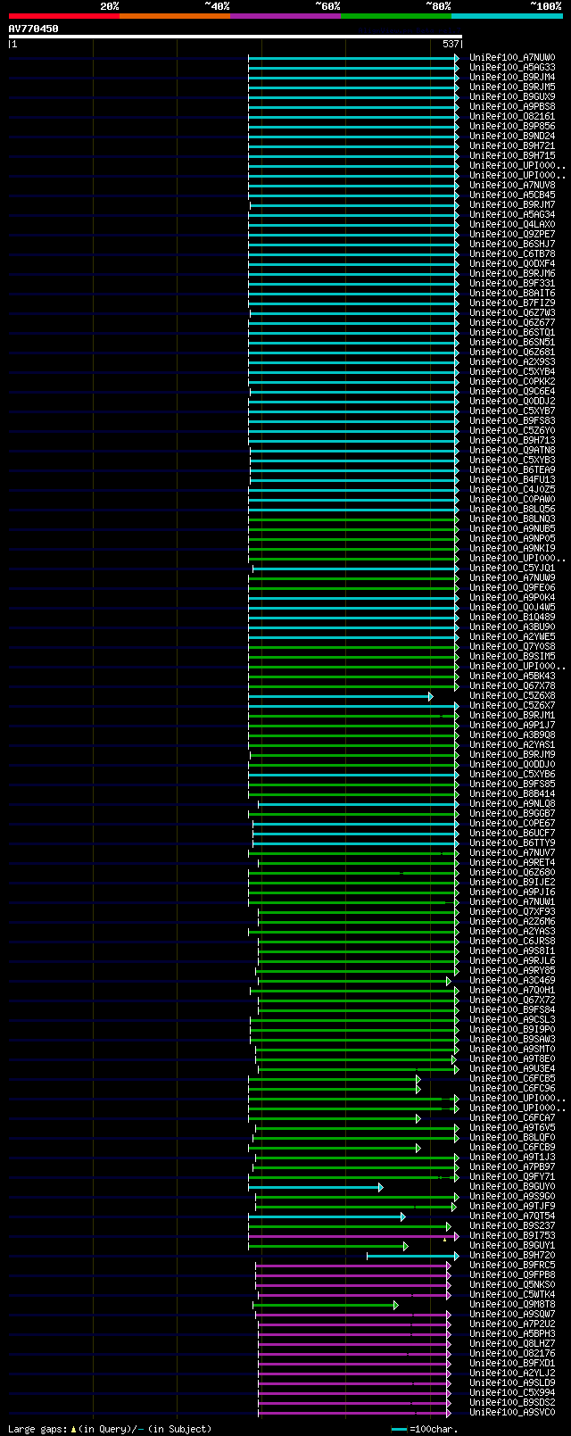571x1436 pixels.
Task: Click the cyan alignment bar for B9RJM4
Action: 353,78
